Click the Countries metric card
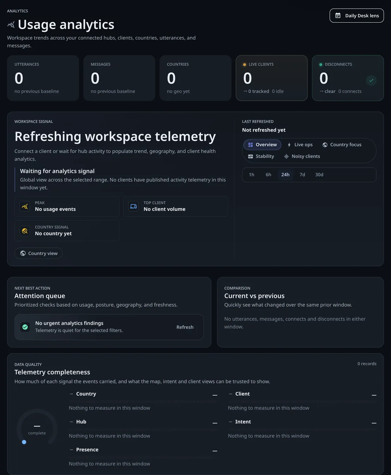The image size is (391, 475). [x=195, y=78]
